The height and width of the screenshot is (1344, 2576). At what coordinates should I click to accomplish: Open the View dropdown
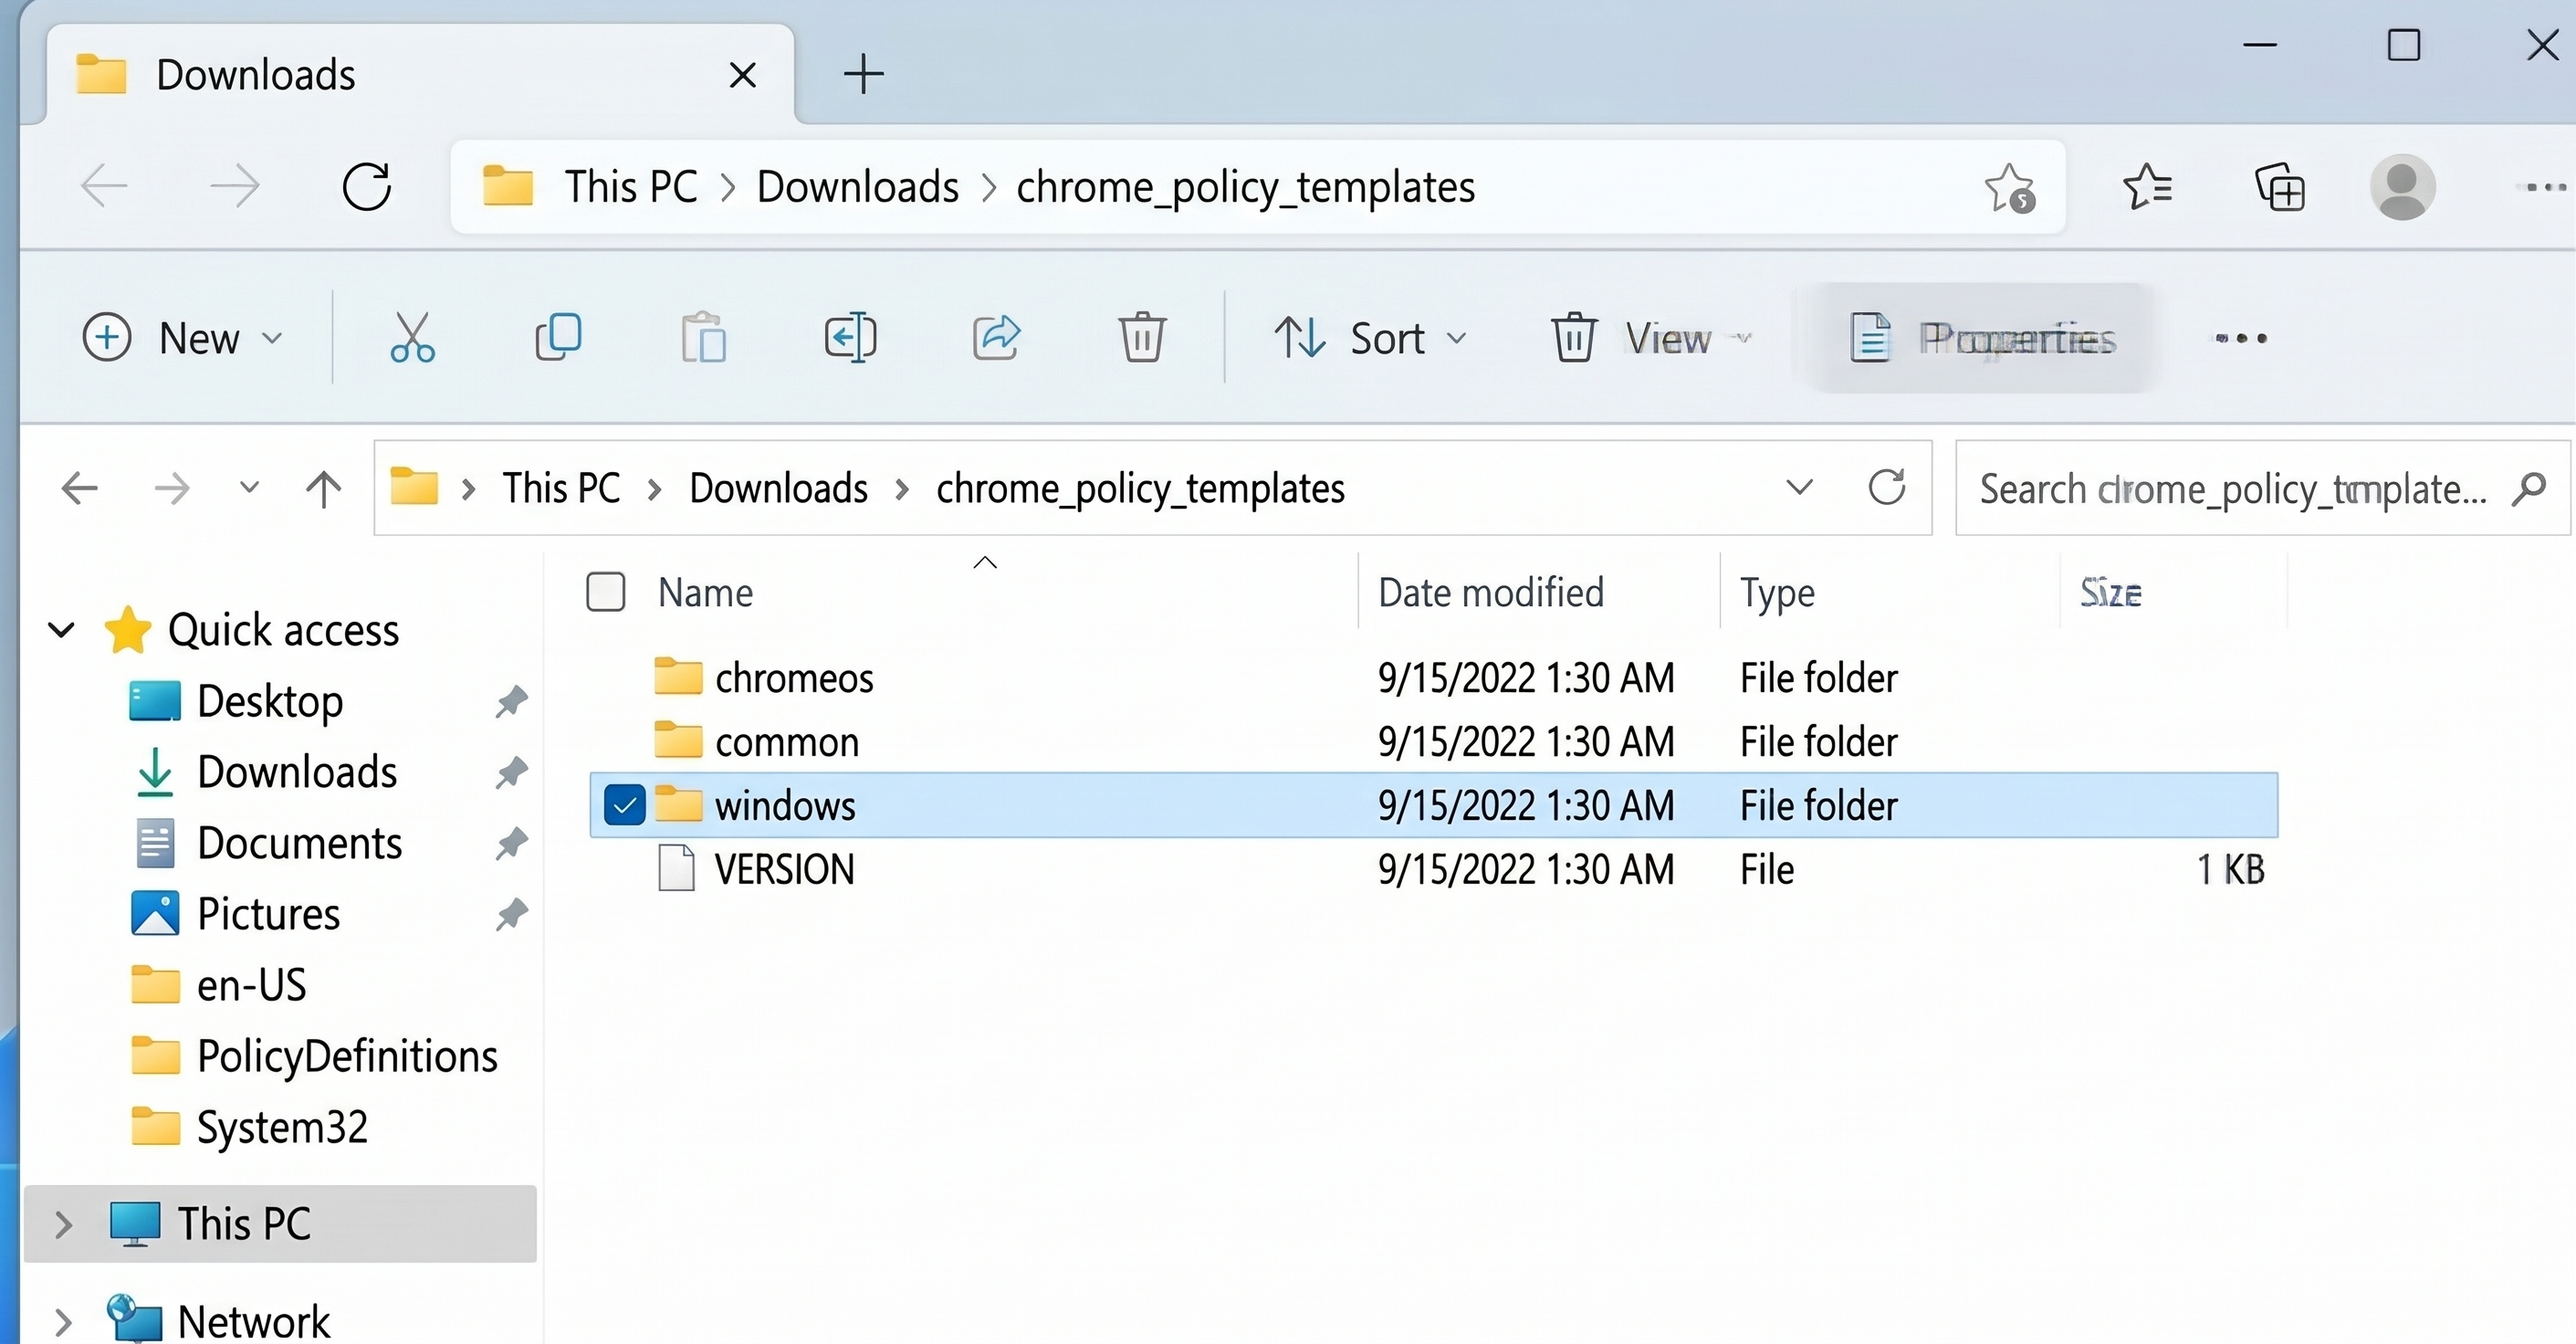(1651, 338)
